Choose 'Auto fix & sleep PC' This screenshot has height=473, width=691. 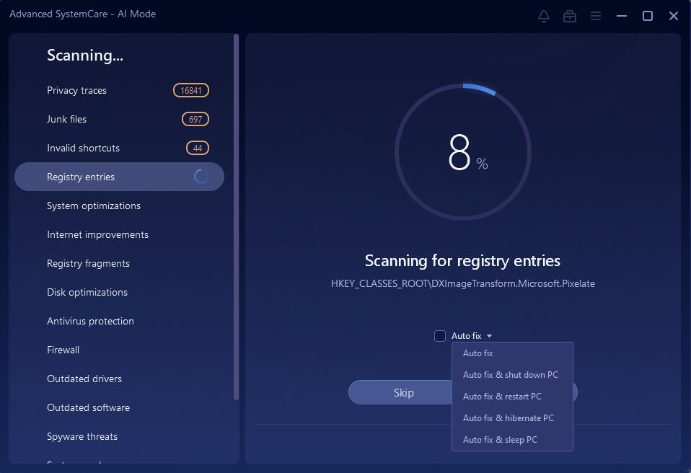tap(512, 440)
